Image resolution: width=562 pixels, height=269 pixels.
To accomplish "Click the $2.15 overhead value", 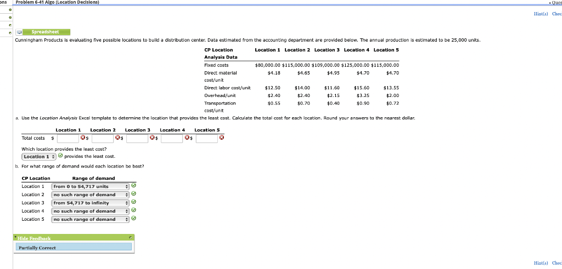I will [x=334, y=95].
